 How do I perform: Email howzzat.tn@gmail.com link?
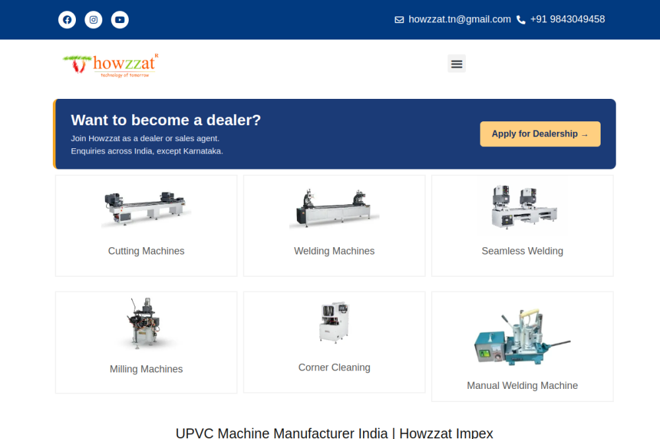coord(459,19)
